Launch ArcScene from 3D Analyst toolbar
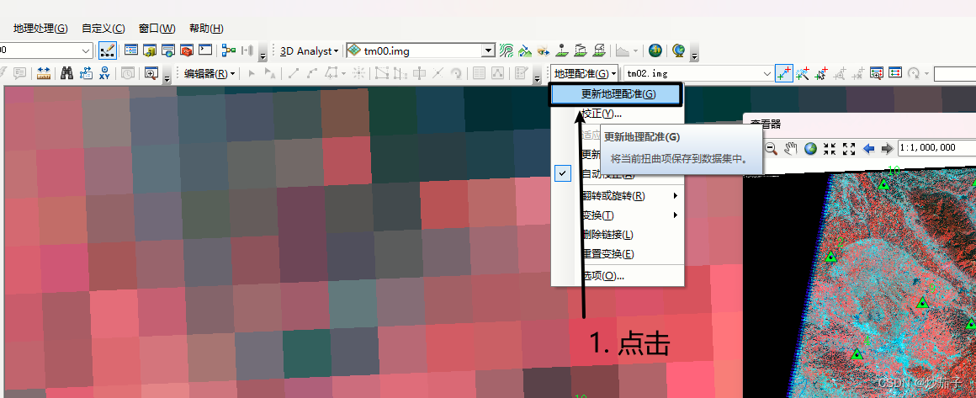This screenshot has width=976, height=398. tap(655, 50)
